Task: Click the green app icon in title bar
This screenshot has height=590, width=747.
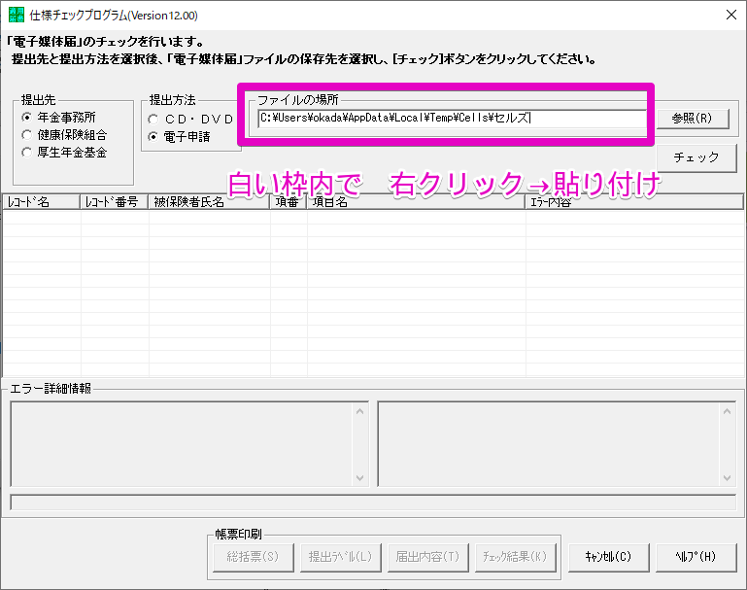Action: [17, 16]
